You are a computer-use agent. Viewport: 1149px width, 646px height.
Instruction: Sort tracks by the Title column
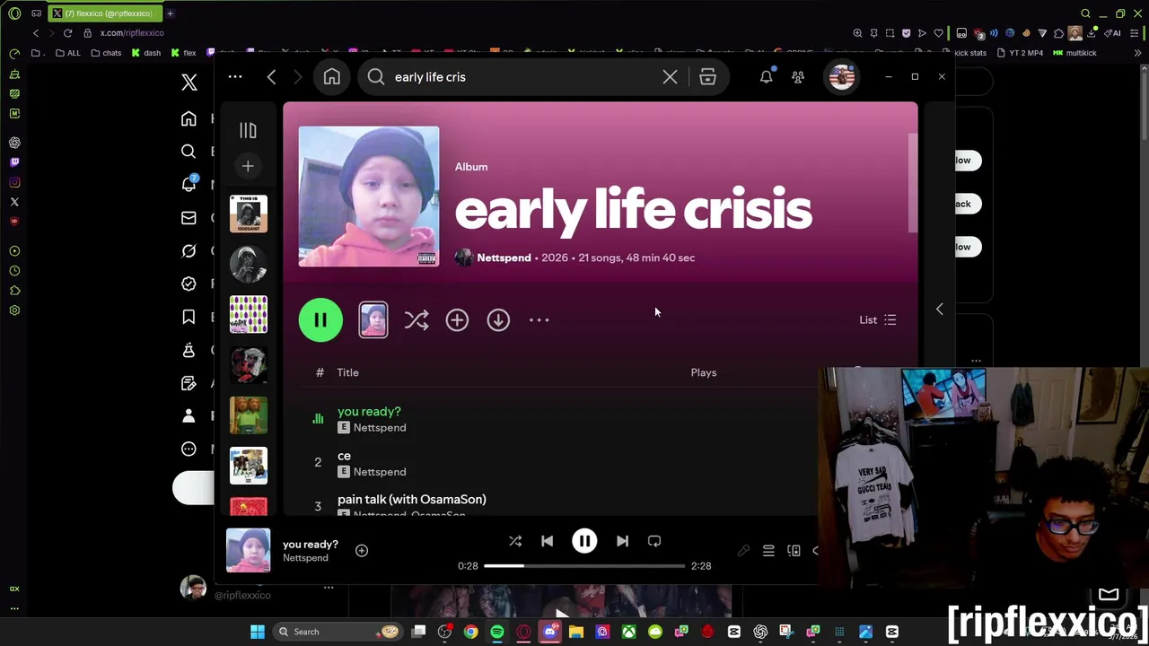tap(347, 372)
